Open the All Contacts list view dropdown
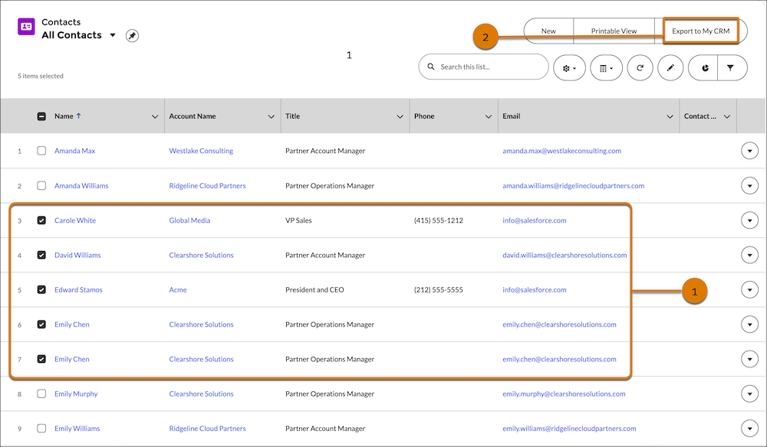 coord(113,35)
